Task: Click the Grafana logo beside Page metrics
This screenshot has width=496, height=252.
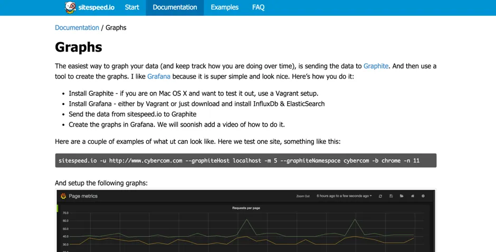Action: [x=63, y=196]
